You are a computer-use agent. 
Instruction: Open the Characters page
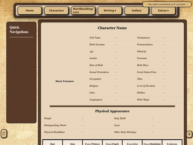56,11
